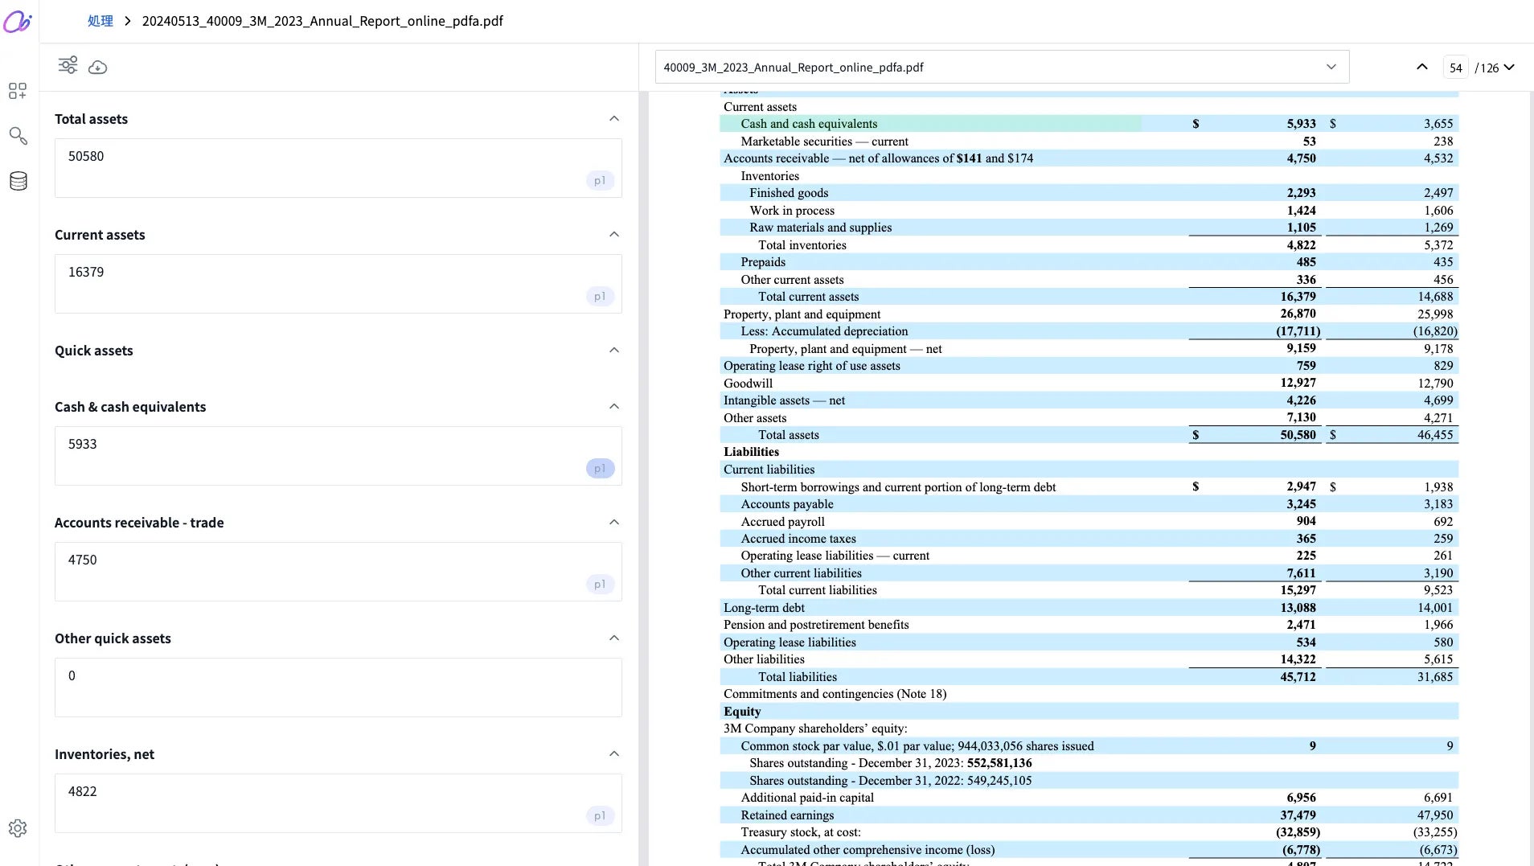Collapse Cash & cash equivalents section
The image size is (1534, 866).
pyautogui.click(x=614, y=407)
